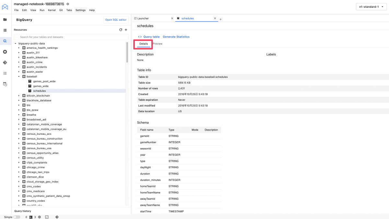Open the Help menu
The image size is (389, 219).
pos(92,10)
